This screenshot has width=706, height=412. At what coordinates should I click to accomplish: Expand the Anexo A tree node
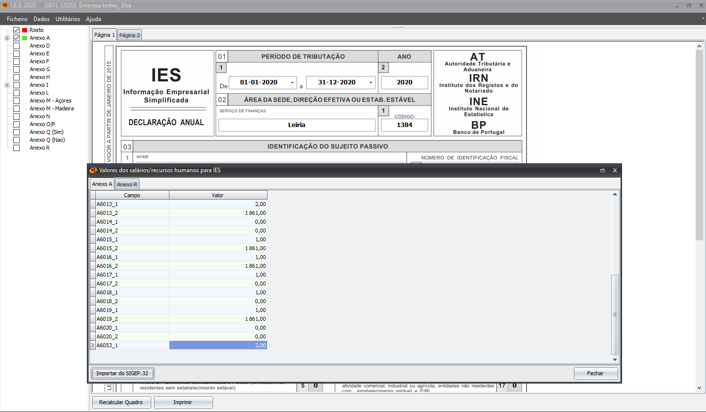pyautogui.click(x=7, y=38)
